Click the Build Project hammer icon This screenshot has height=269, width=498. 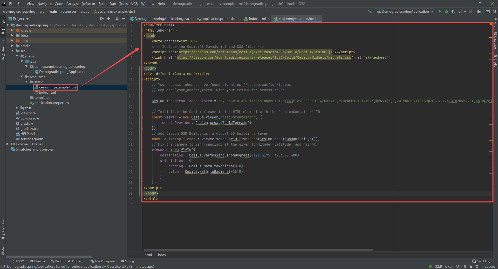pyautogui.click(x=370, y=11)
